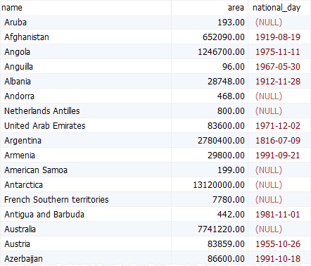311x266 pixels.
Task: Click the Albania row name
Action: 86,82
